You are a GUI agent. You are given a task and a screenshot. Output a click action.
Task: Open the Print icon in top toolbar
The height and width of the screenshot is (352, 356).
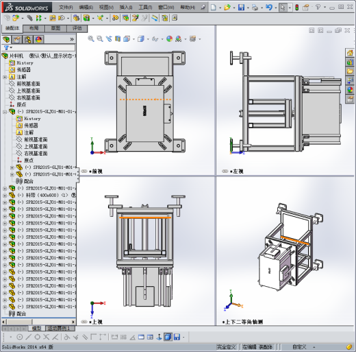tap(255, 8)
